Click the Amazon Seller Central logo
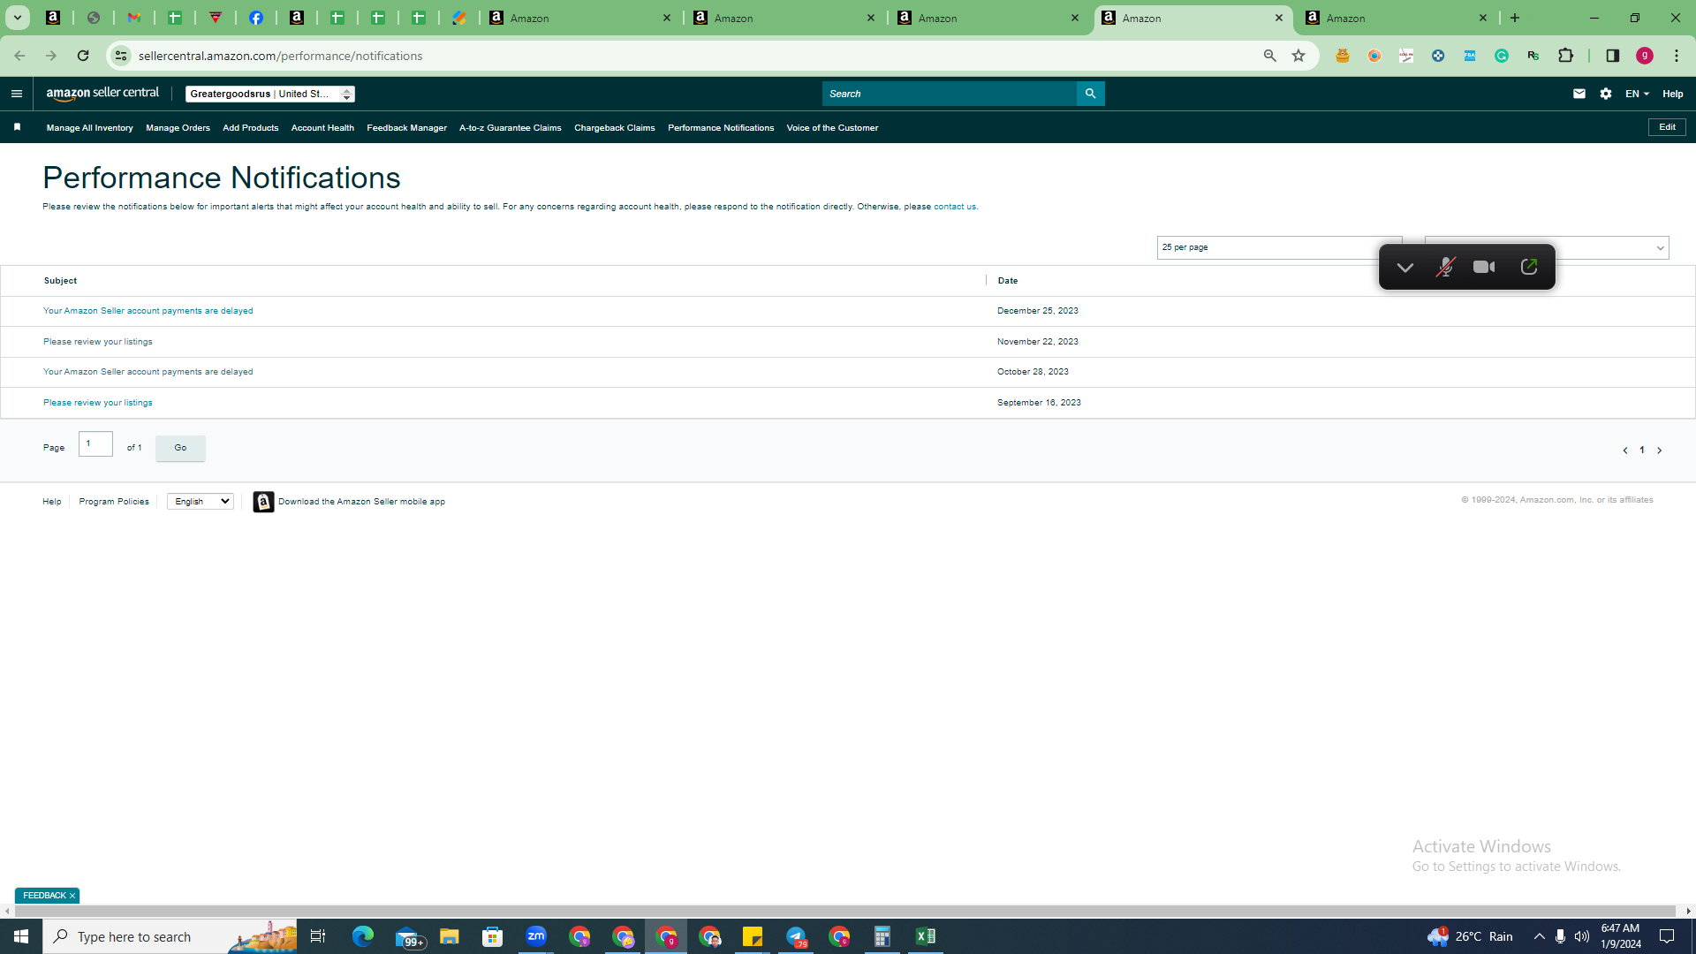The image size is (1696, 954). pyautogui.click(x=102, y=94)
